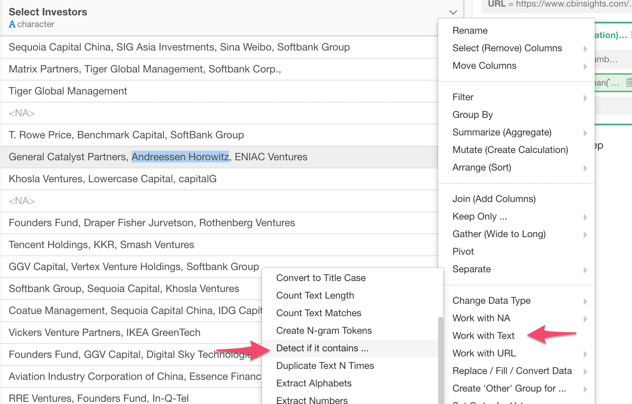
Task: Click cell 'Tencent Holdings, KKR, Smash Ventures'
Action: coord(219,245)
